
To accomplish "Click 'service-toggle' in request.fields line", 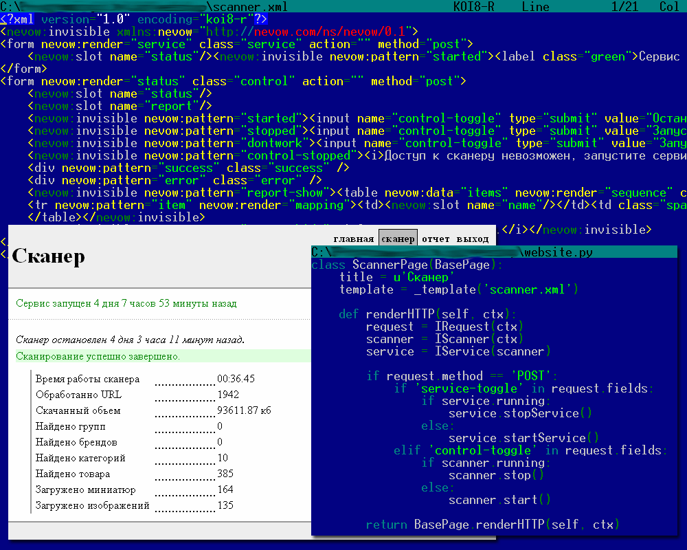I will [523, 388].
